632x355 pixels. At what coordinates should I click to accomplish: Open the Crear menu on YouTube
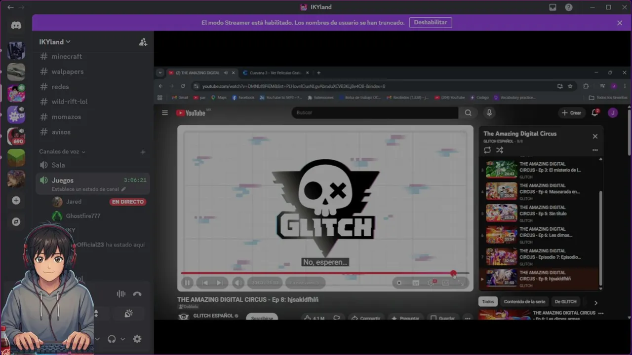(x=571, y=113)
